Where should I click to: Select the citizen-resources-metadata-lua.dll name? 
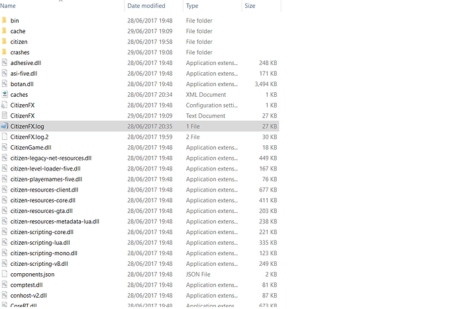point(55,221)
